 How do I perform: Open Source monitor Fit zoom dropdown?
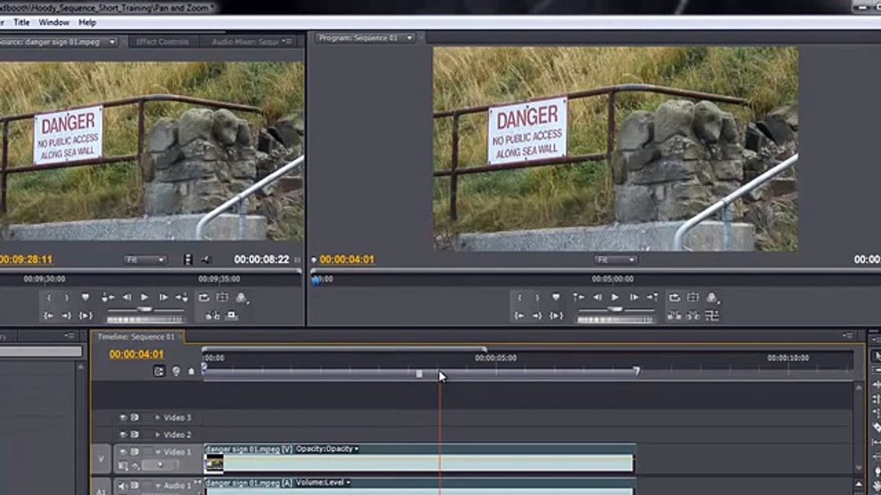tap(145, 260)
